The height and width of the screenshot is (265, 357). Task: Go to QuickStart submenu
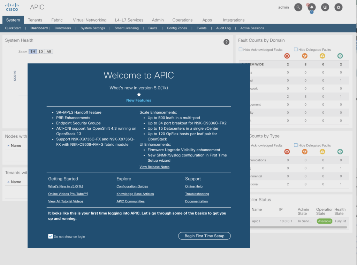[x=13, y=28]
